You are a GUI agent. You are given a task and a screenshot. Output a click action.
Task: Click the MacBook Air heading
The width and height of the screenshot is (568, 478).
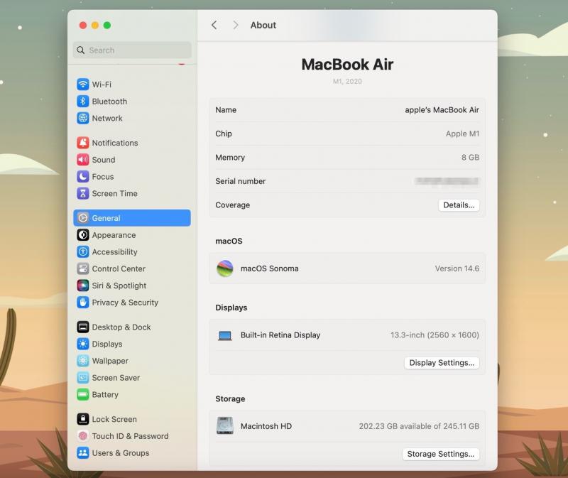click(347, 65)
